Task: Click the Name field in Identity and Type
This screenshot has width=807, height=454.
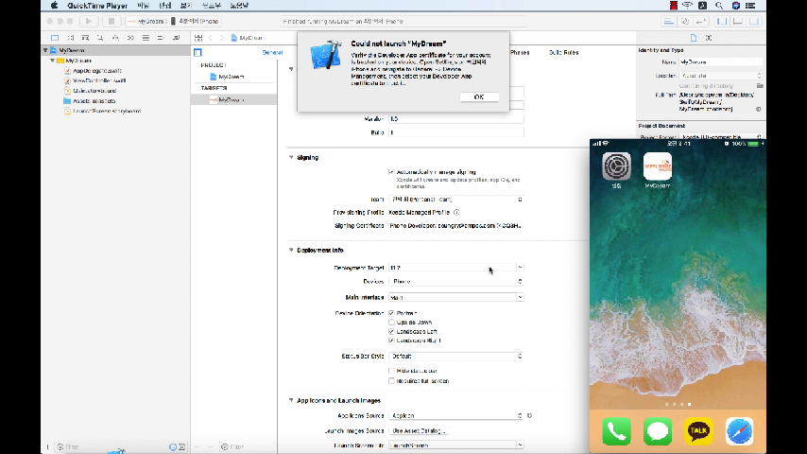Action: coord(720,61)
